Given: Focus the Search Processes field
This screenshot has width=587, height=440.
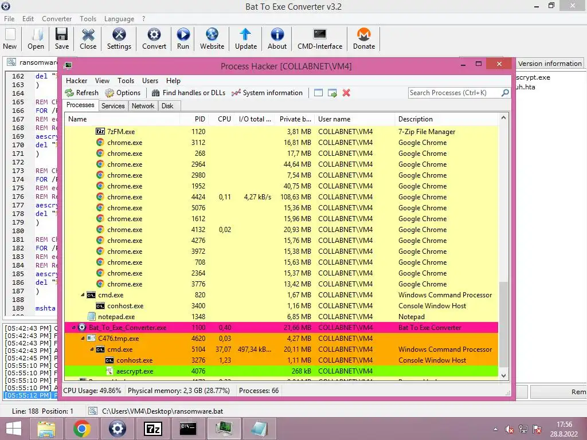Looking at the screenshot, I should point(455,93).
